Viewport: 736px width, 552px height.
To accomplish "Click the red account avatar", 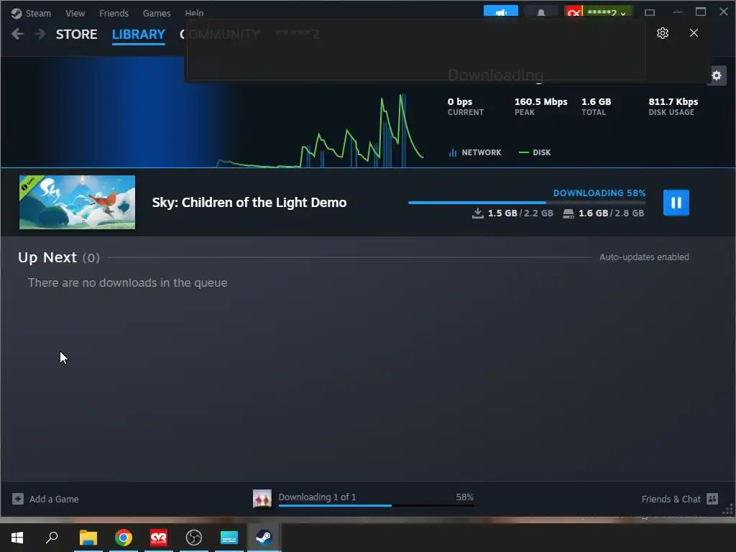I will pos(574,12).
